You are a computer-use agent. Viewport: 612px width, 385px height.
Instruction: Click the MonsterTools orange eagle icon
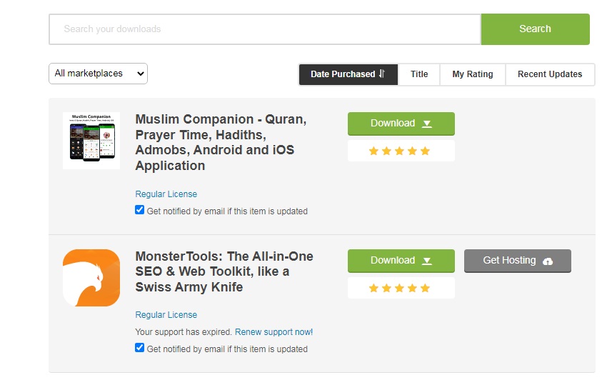coord(91,278)
